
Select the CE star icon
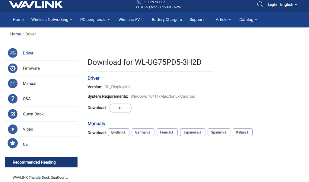click(x=13, y=144)
